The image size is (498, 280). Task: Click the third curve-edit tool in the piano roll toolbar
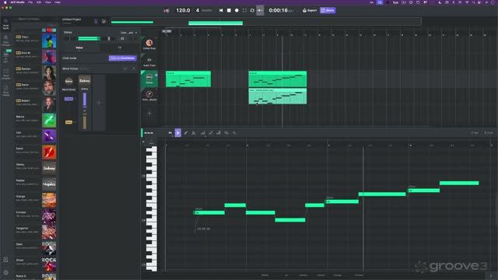coord(219,133)
